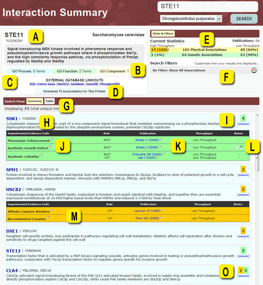The height and width of the screenshot is (285, 263).
Task: Open the search filter hexagon icon
Action: [x=254, y=70]
